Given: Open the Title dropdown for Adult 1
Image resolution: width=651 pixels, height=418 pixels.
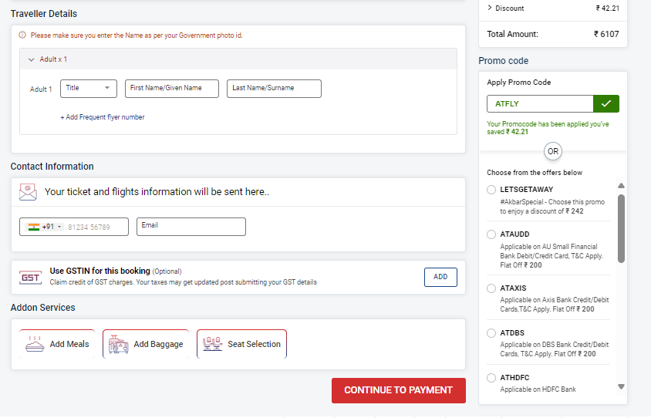Looking at the screenshot, I should point(89,89).
